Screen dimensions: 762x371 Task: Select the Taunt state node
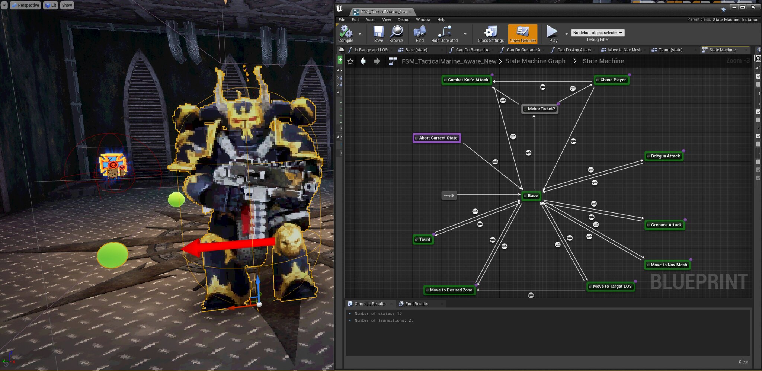[x=423, y=240]
